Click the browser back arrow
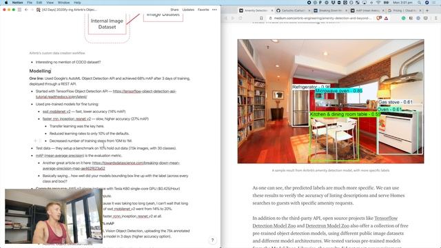 coord(225,19)
